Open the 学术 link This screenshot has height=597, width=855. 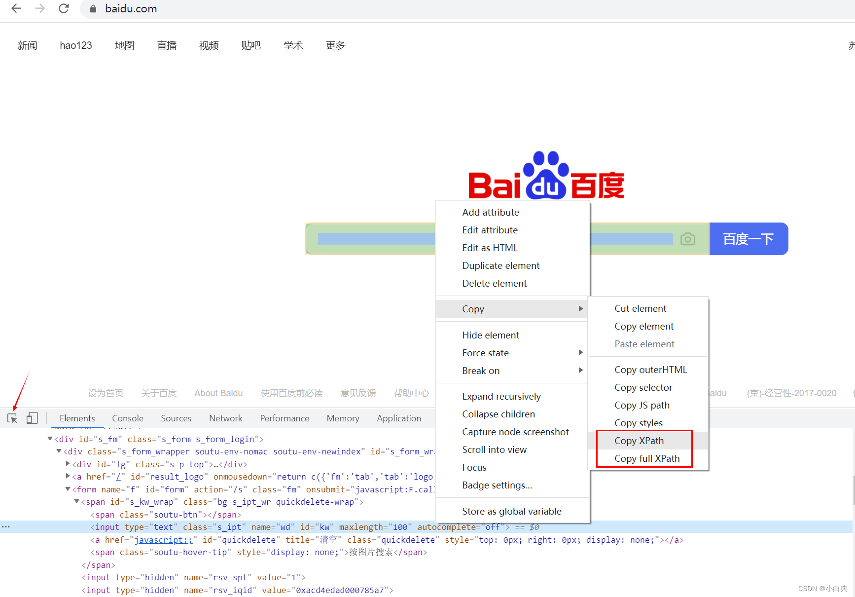(293, 45)
